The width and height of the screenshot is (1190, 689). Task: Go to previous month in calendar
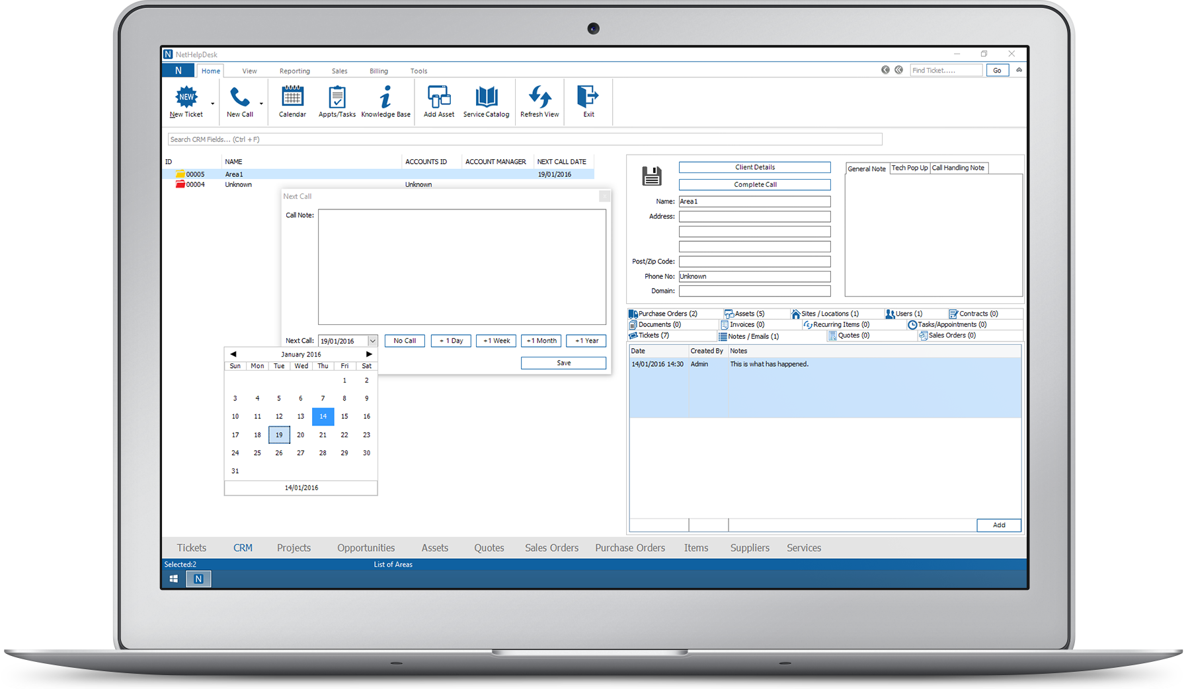pos(233,354)
